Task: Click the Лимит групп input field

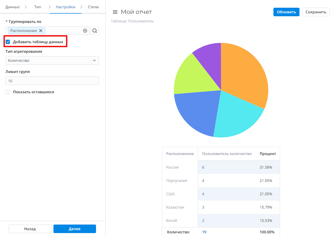Action: click(x=52, y=81)
